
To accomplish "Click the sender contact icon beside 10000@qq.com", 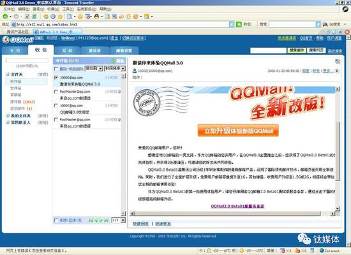I will (x=134, y=71).
